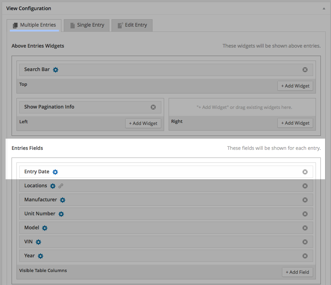Switch to the Single Entry tab

pos(87,25)
